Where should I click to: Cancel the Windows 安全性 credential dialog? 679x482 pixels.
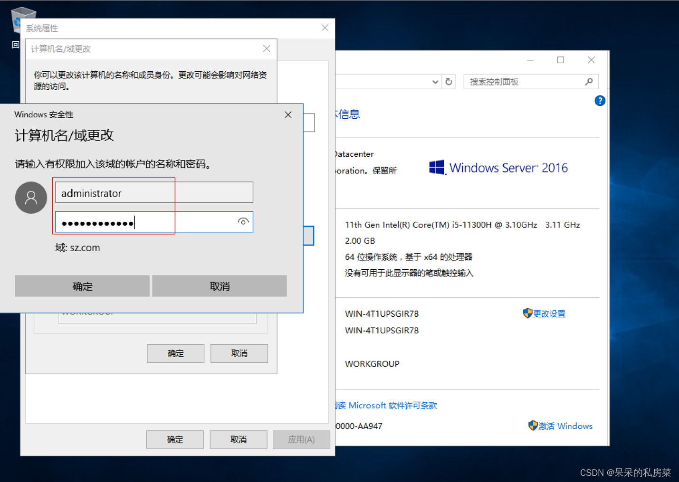tap(220, 286)
